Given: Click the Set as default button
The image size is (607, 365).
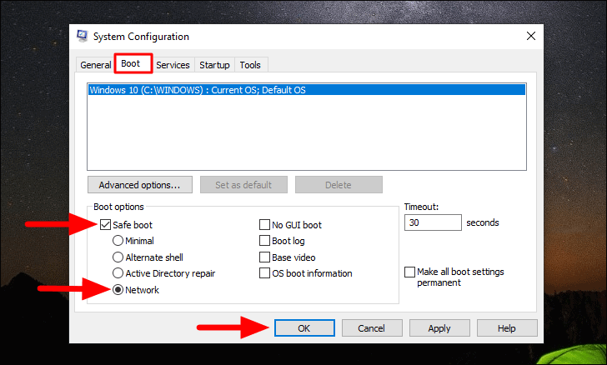Looking at the screenshot, I should pos(243,185).
